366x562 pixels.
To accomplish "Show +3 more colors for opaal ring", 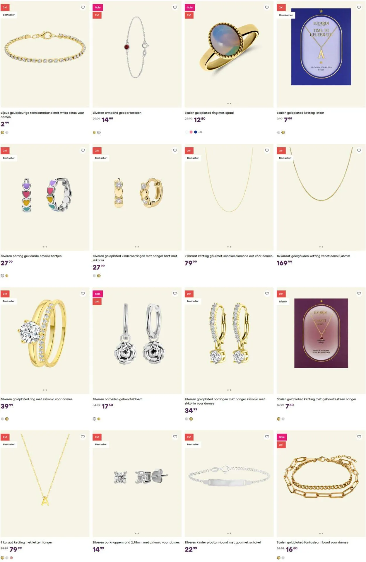I will [200, 132].
